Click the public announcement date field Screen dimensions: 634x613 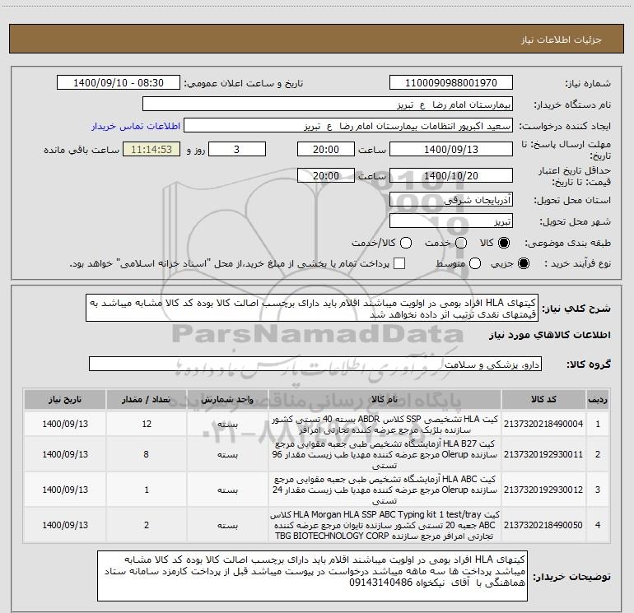click(x=119, y=83)
